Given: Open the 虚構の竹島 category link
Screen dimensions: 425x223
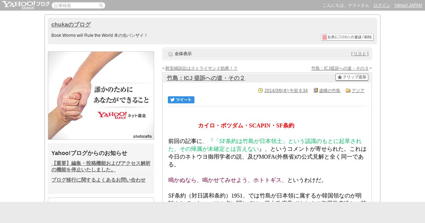Looking at the screenshot, I should 330,91.
